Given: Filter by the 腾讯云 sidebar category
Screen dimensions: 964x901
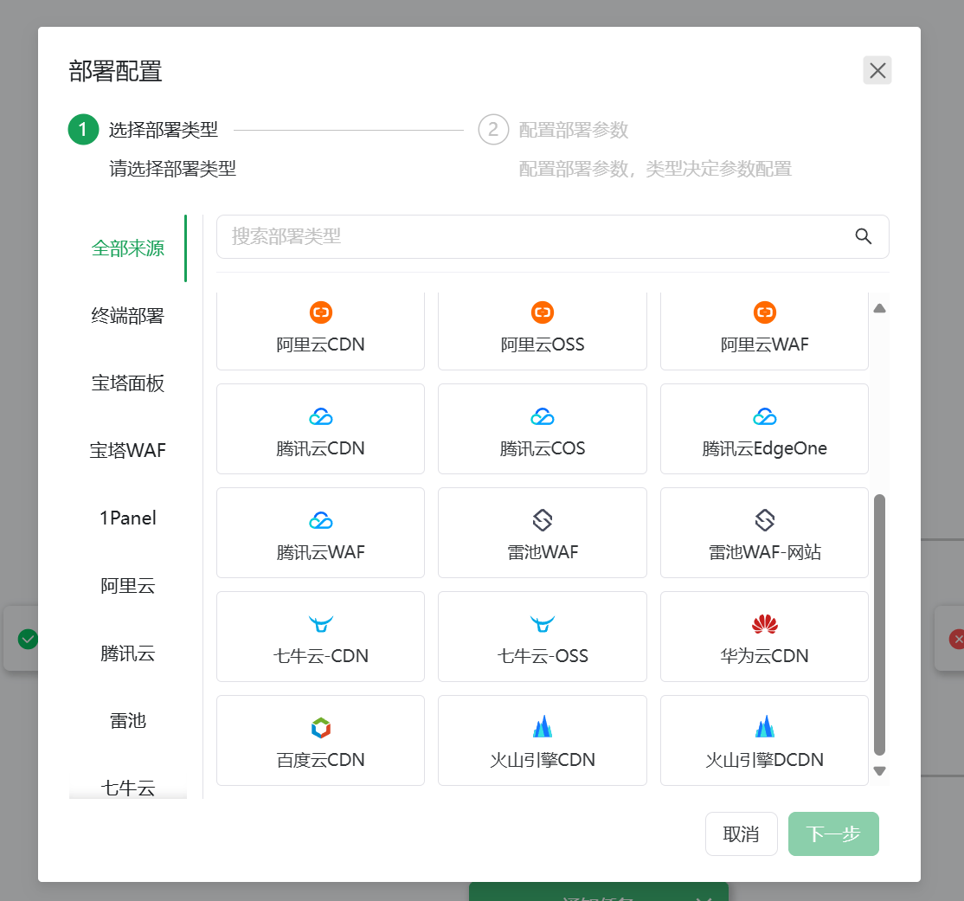Looking at the screenshot, I should (x=128, y=653).
